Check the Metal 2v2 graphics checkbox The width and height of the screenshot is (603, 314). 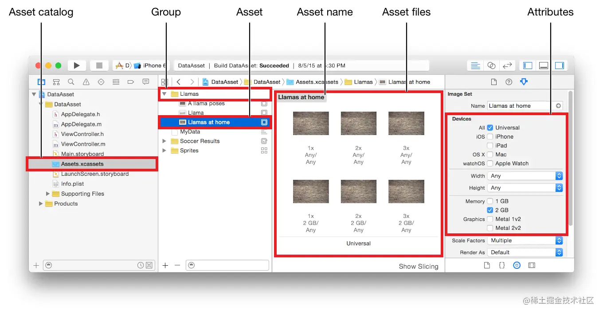(490, 228)
